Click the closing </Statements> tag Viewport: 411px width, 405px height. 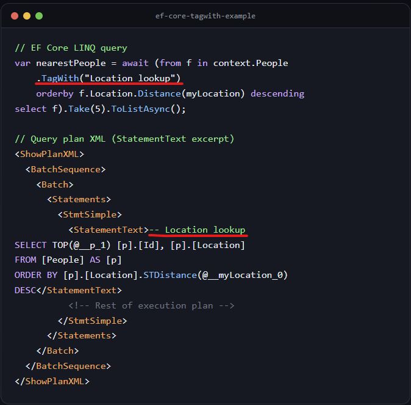pyautogui.click(x=82, y=335)
